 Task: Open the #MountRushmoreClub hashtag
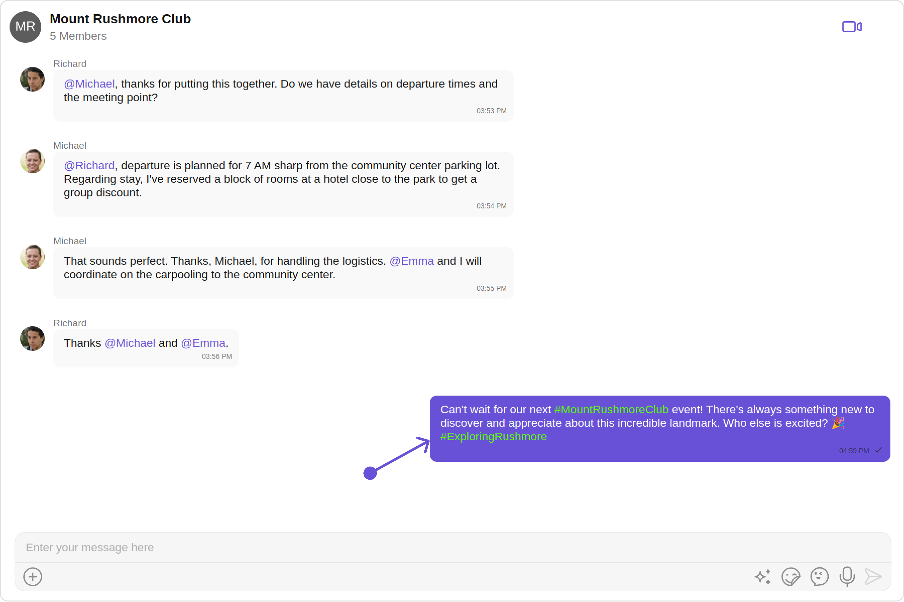[611, 409]
